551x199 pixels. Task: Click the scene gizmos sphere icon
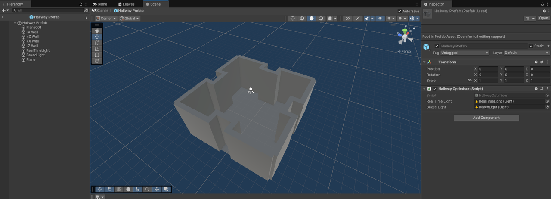pos(412,19)
